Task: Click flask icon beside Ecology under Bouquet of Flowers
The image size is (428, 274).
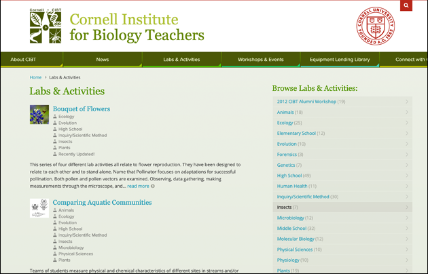Action: click(55, 117)
